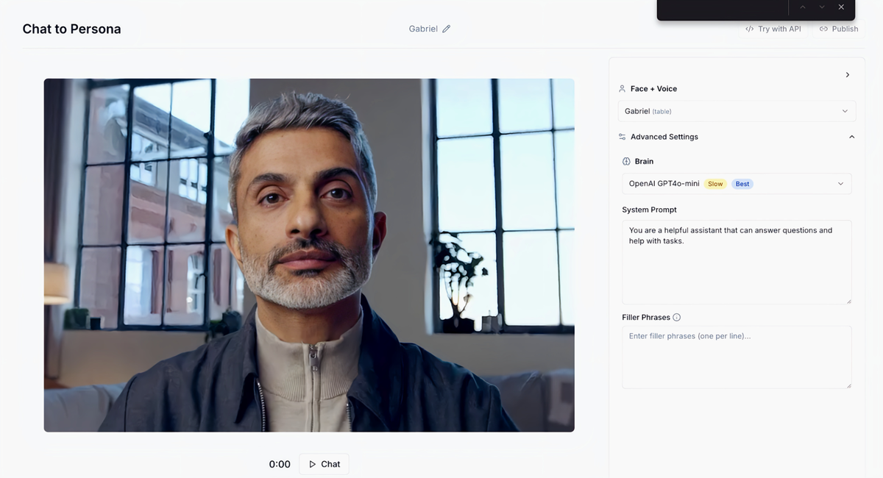Screen dimensions: 883x478
Task: Click the play icon inside the Chat button
Action: tap(313, 464)
